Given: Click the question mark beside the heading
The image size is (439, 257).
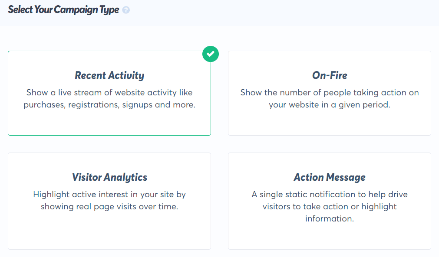Looking at the screenshot, I should pyautogui.click(x=126, y=10).
